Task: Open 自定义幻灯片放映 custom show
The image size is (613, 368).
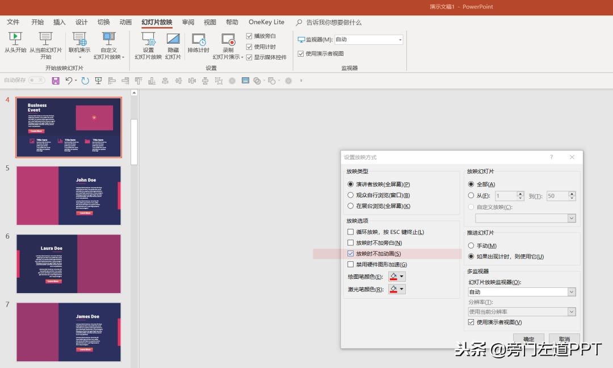Action: 109,45
